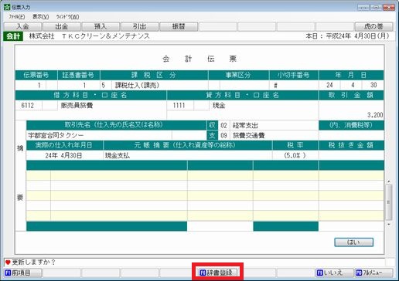This screenshot has width=399, height=281.
Task: Open the フルメニュー function key button
Action: (x=373, y=273)
